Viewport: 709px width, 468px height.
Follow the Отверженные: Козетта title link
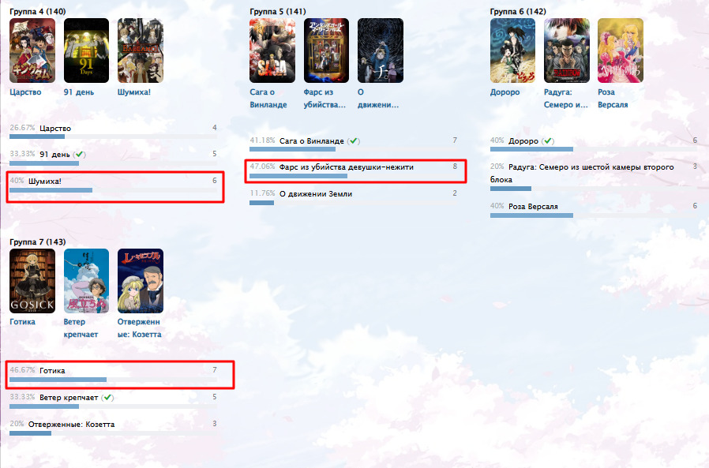(139, 328)
